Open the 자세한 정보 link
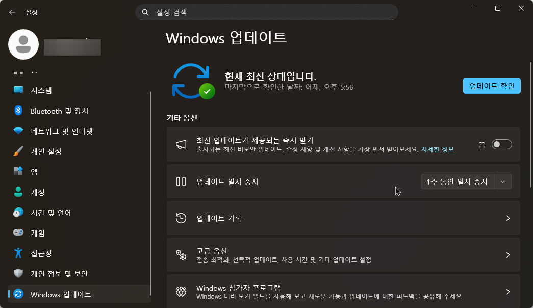 [438, 149]
